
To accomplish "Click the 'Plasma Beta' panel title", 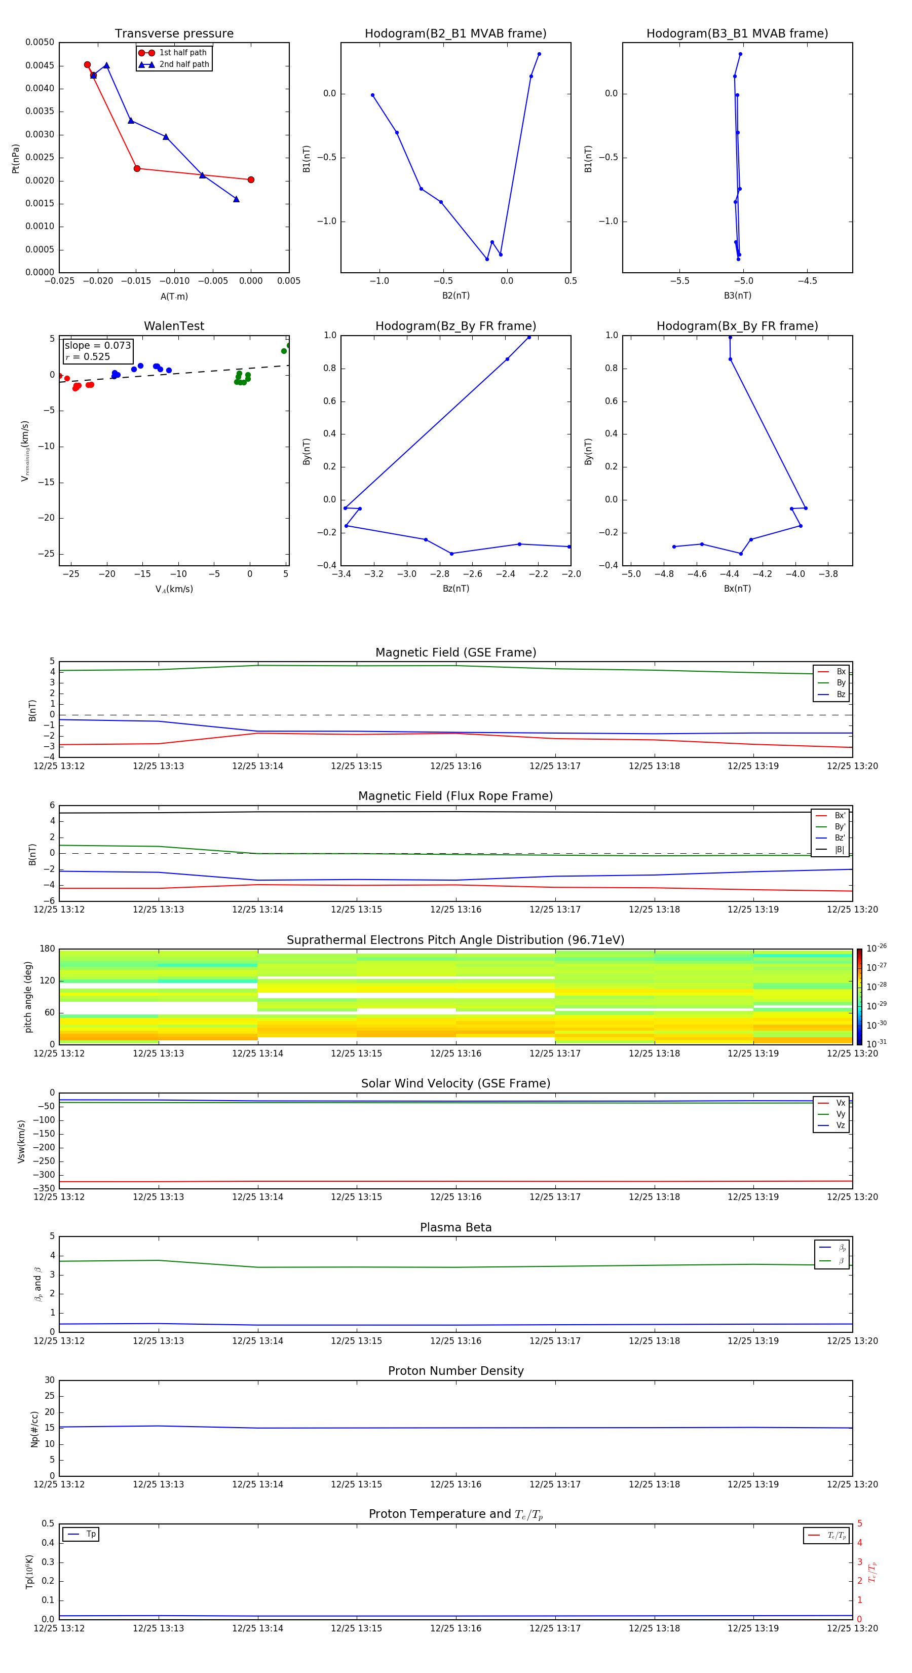I will (x=455, y=1227).
